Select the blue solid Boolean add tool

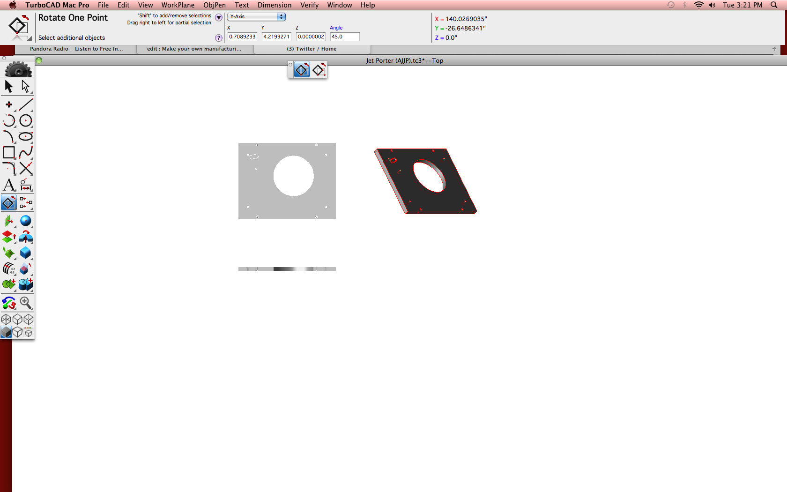[26, 284]
